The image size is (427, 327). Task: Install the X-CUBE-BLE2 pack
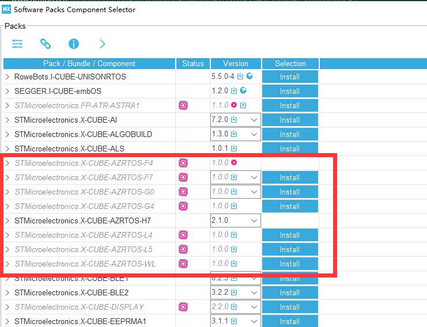pos(290,292)
